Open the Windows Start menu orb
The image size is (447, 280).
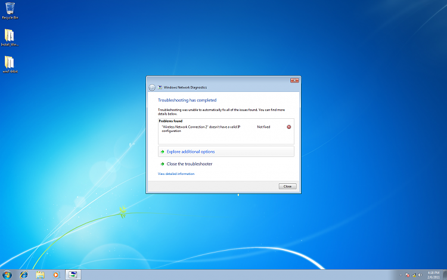pos(7,275)
